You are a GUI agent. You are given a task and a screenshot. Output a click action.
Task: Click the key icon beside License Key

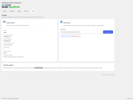tap(61, 22)
